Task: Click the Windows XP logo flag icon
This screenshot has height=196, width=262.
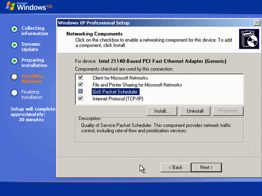Action: tap(10, 6)
